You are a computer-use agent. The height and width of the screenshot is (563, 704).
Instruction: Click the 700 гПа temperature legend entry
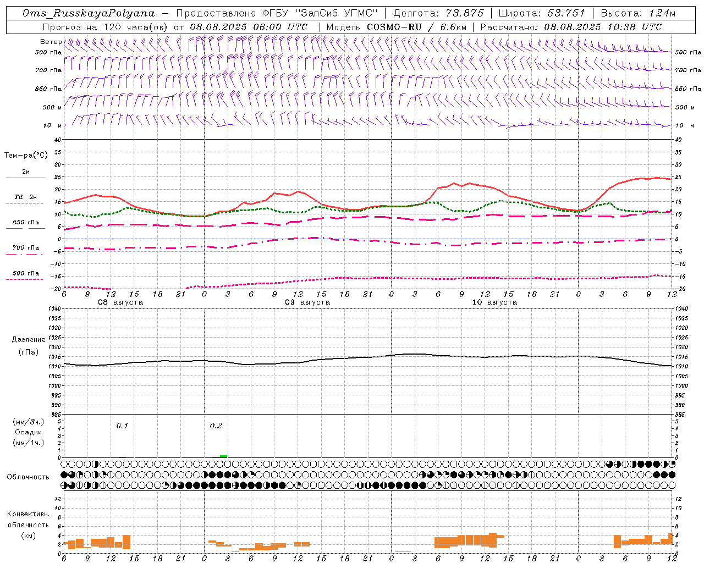point(26,248)
